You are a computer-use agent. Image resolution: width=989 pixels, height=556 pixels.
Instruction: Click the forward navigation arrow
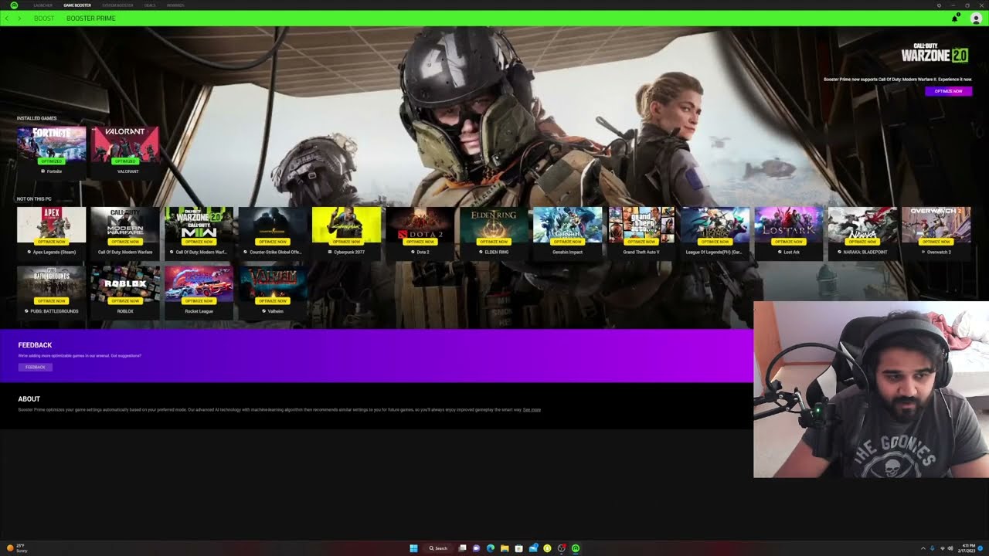(19, 18)
